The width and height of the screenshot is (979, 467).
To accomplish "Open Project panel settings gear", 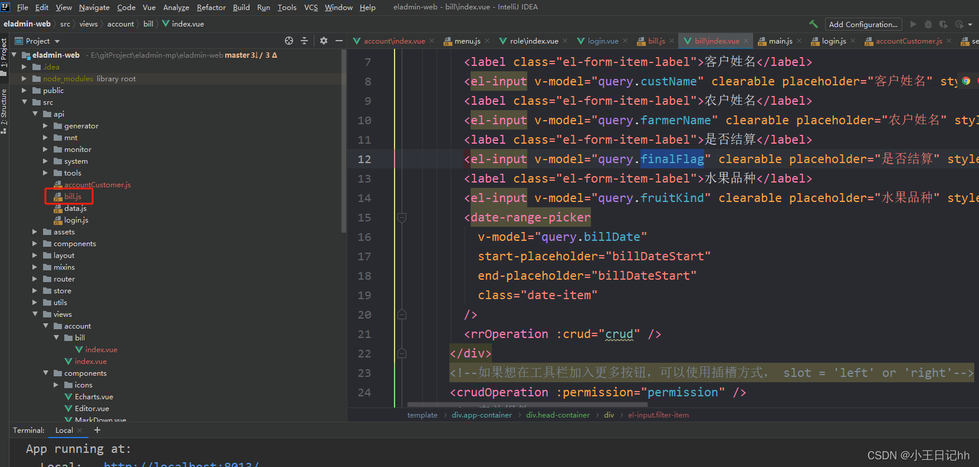I will (324, 41).
